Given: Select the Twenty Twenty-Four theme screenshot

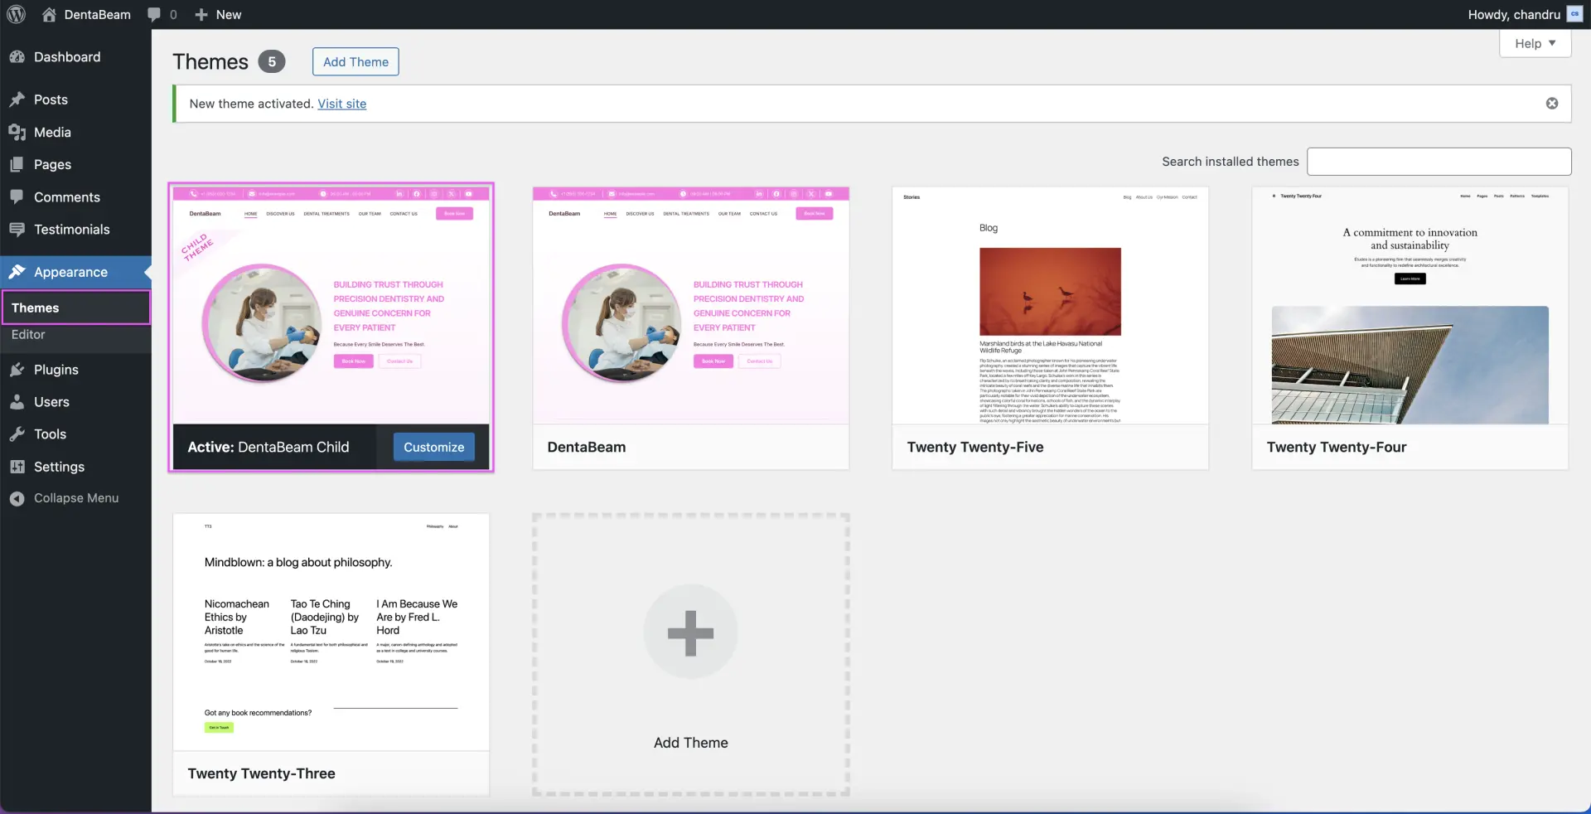Looking at the screenshot, I should coord(1410,305).
